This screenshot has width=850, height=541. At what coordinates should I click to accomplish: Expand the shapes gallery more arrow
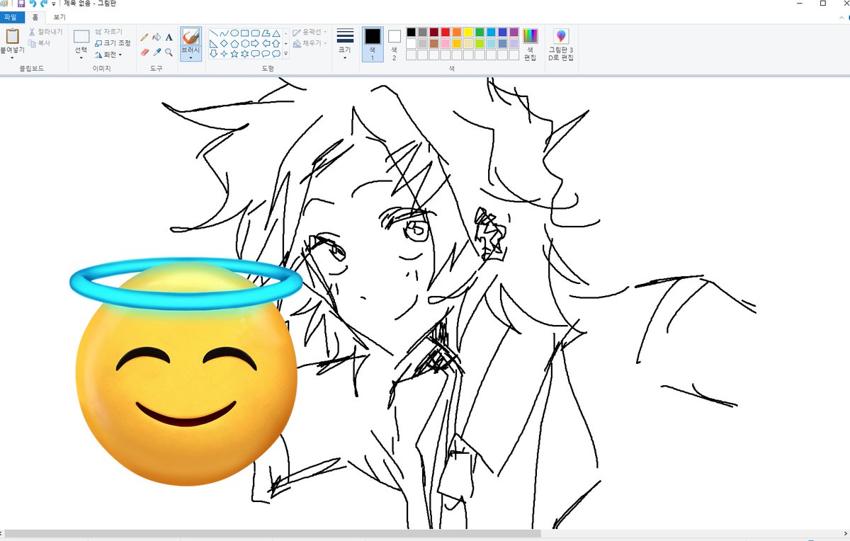[286, 54]
